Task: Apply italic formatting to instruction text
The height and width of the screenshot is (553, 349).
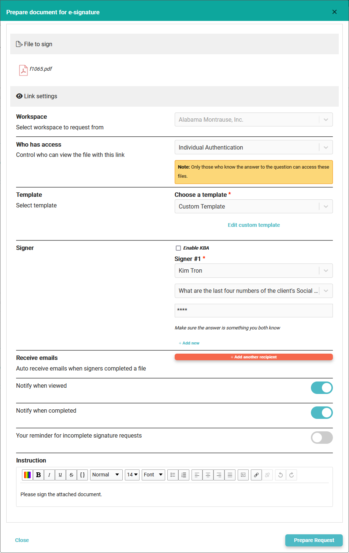Action: [49, 475]
